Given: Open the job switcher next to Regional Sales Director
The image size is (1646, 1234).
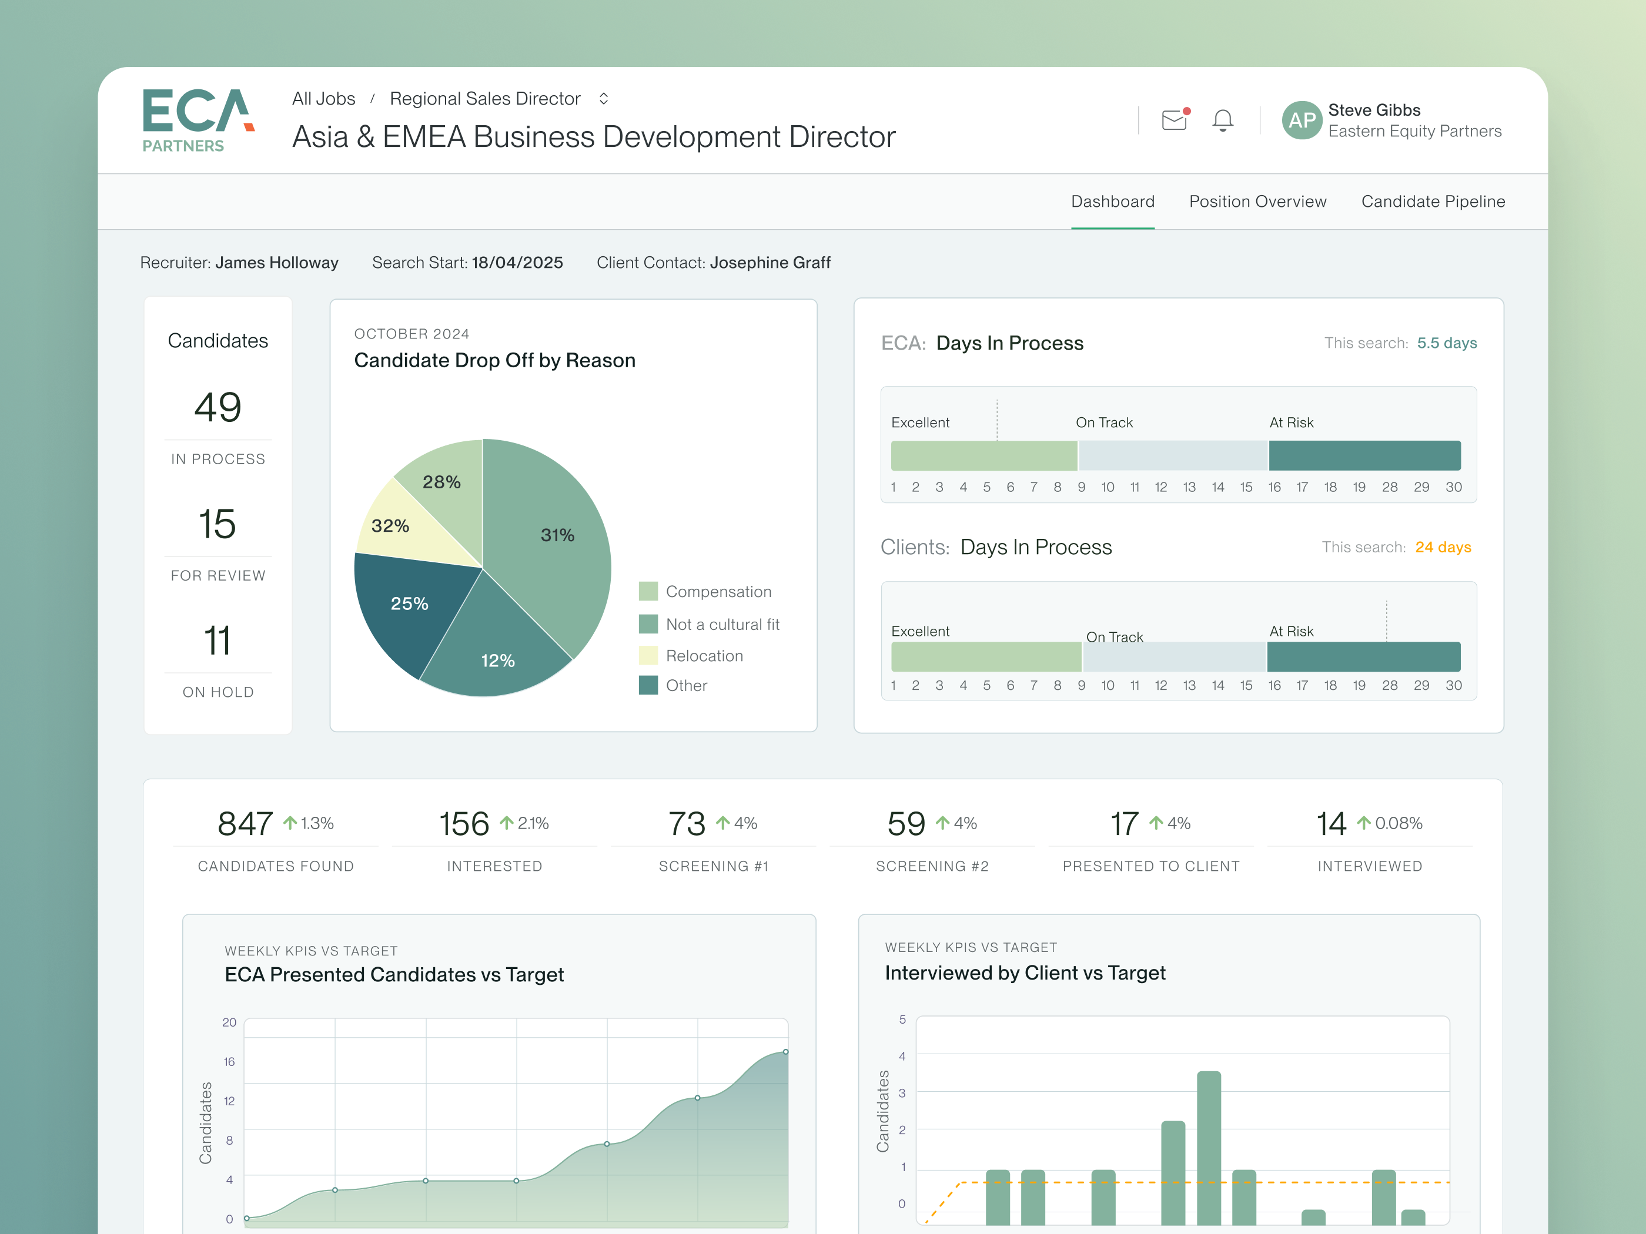Looking at the screenshot, I should click(604, 98).
